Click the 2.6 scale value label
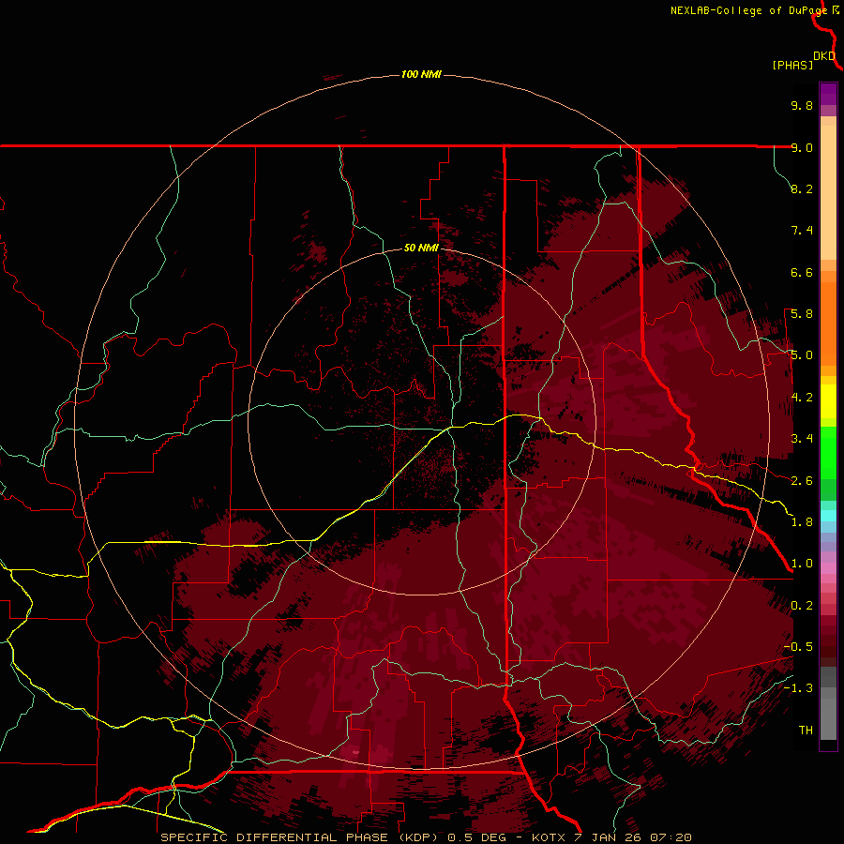This screenshot has height=844, width=844. (x=802, y=481)
